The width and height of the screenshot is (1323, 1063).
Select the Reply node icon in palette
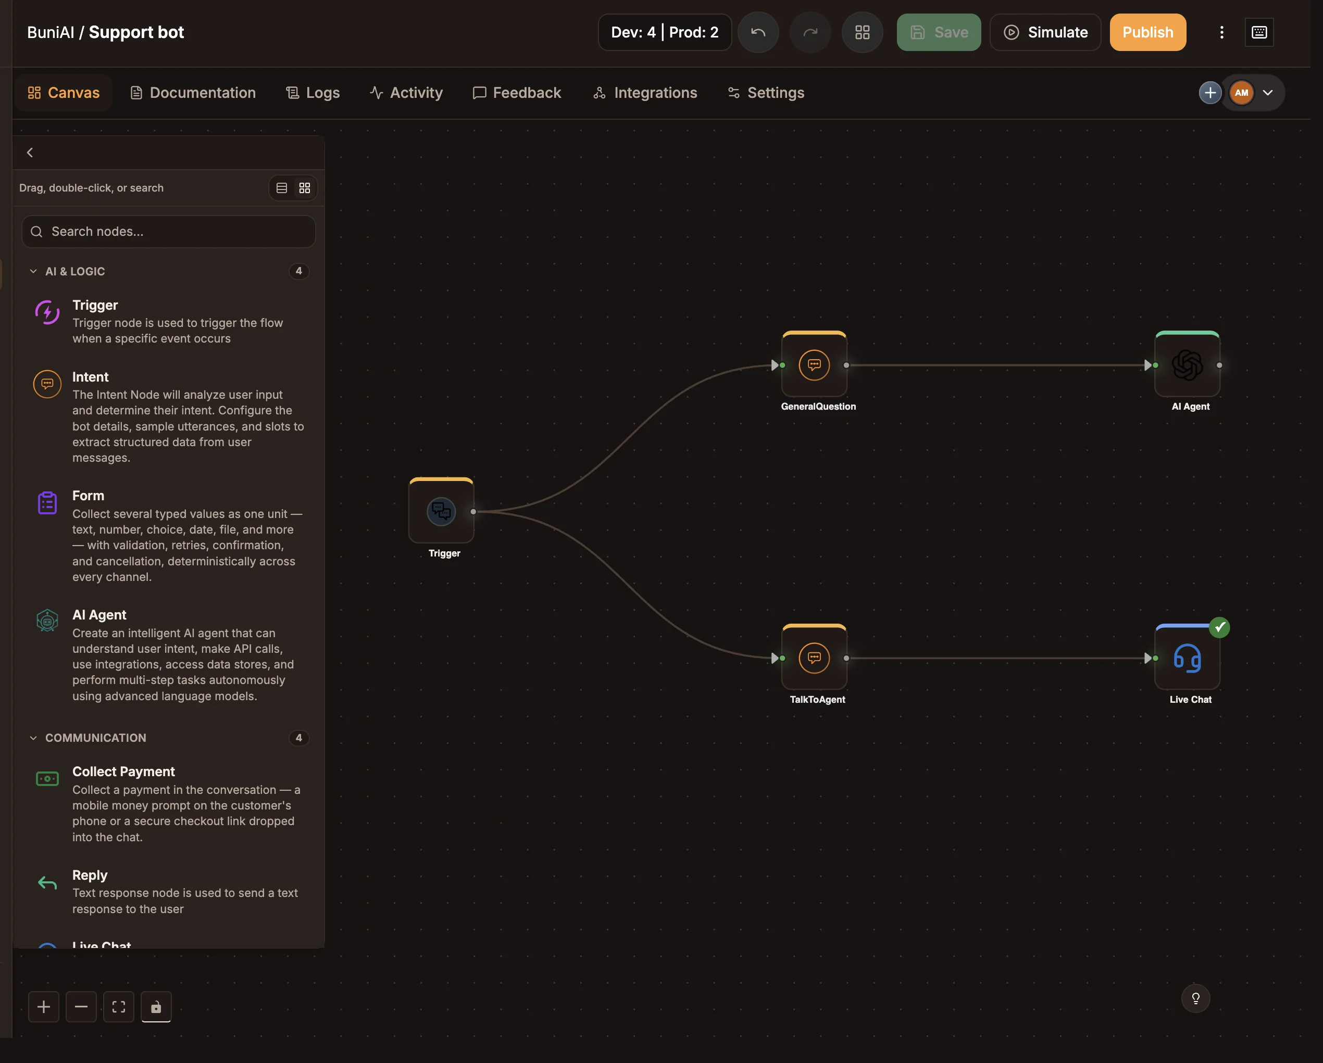pyautogui.click(x=47, y=883)
